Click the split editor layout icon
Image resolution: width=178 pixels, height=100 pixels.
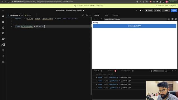83,15
